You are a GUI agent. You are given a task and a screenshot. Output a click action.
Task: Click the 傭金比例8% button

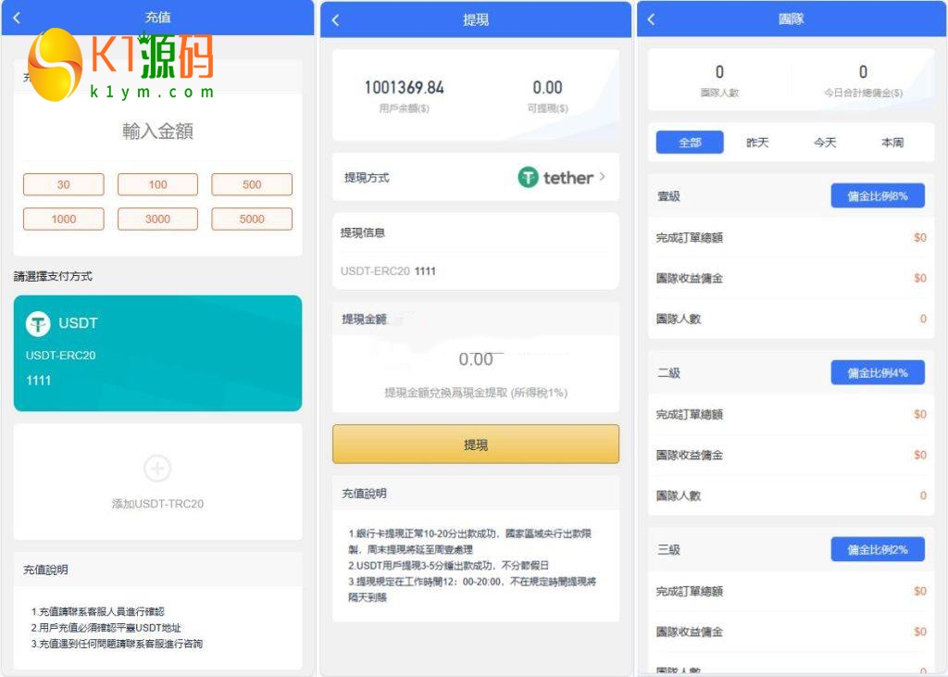(877, 196)
